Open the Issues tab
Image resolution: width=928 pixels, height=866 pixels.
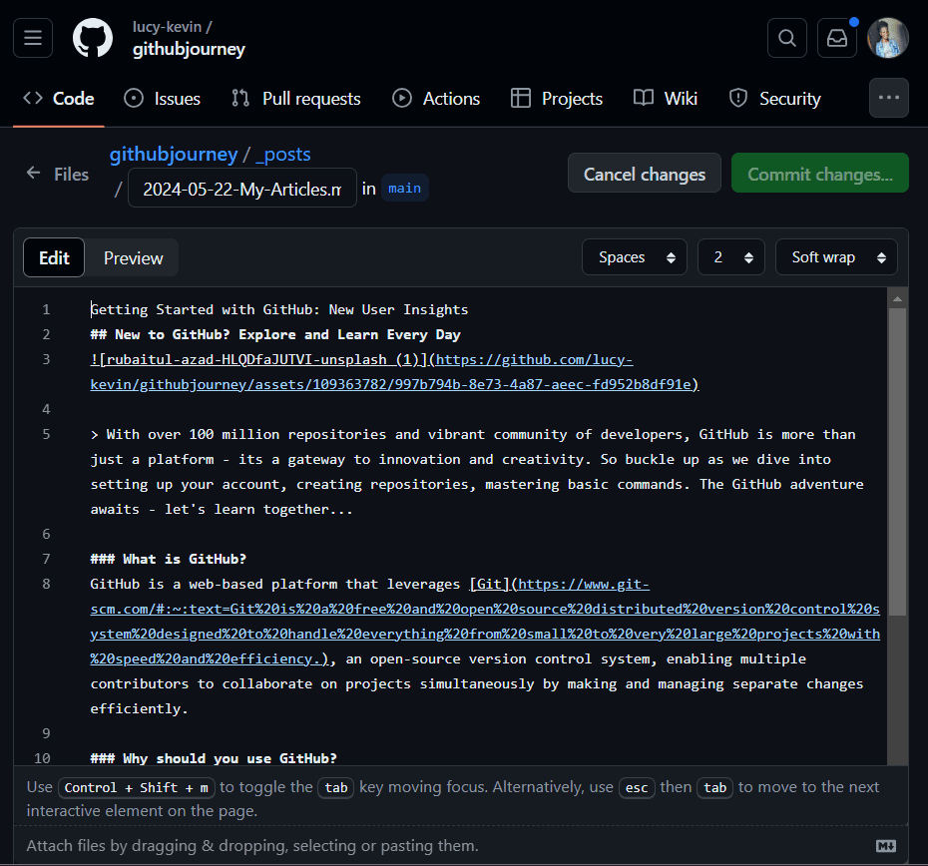coord(163,98)
